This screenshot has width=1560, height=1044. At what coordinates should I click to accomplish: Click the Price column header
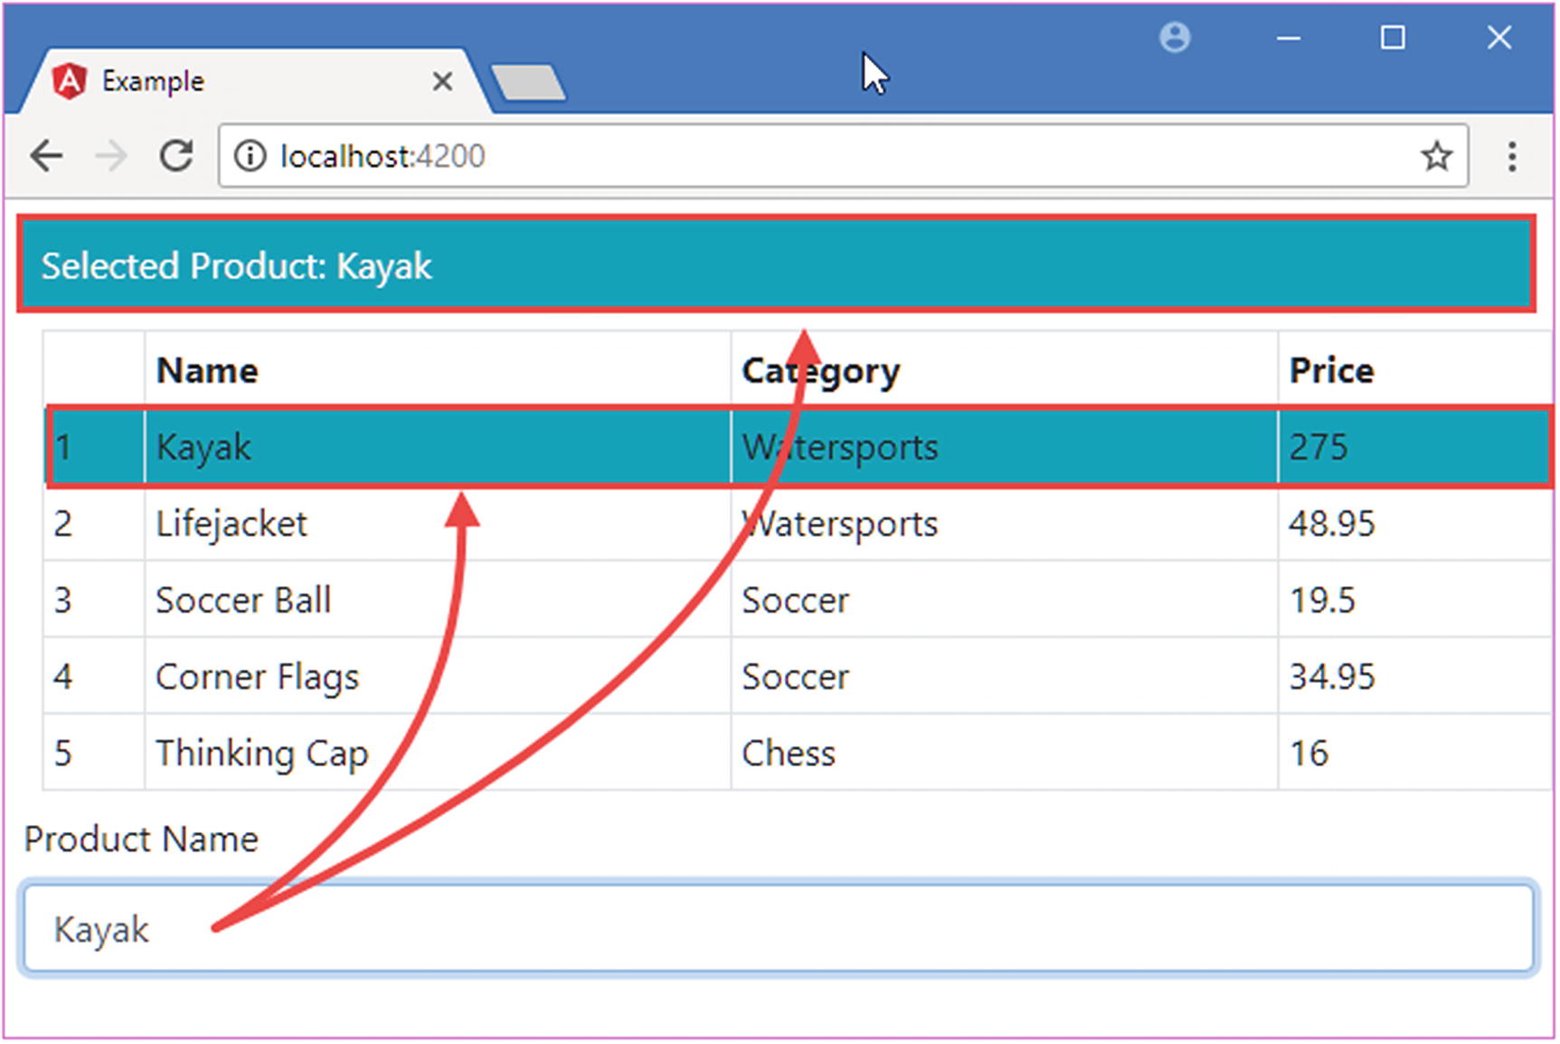pos(1331,371)
